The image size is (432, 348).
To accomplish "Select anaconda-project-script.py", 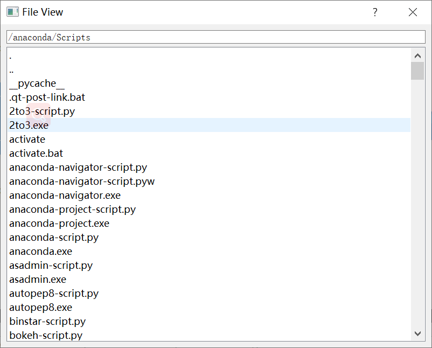I will (209, 210).
